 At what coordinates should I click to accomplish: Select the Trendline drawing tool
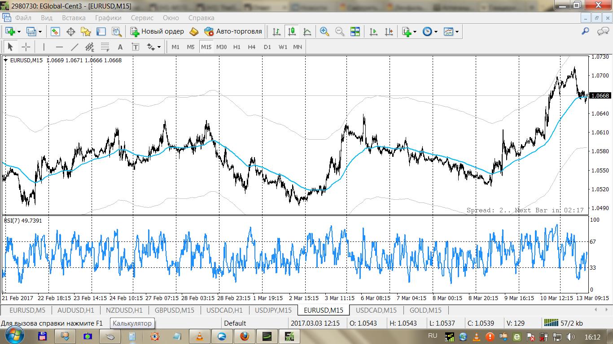click(74, 47)
